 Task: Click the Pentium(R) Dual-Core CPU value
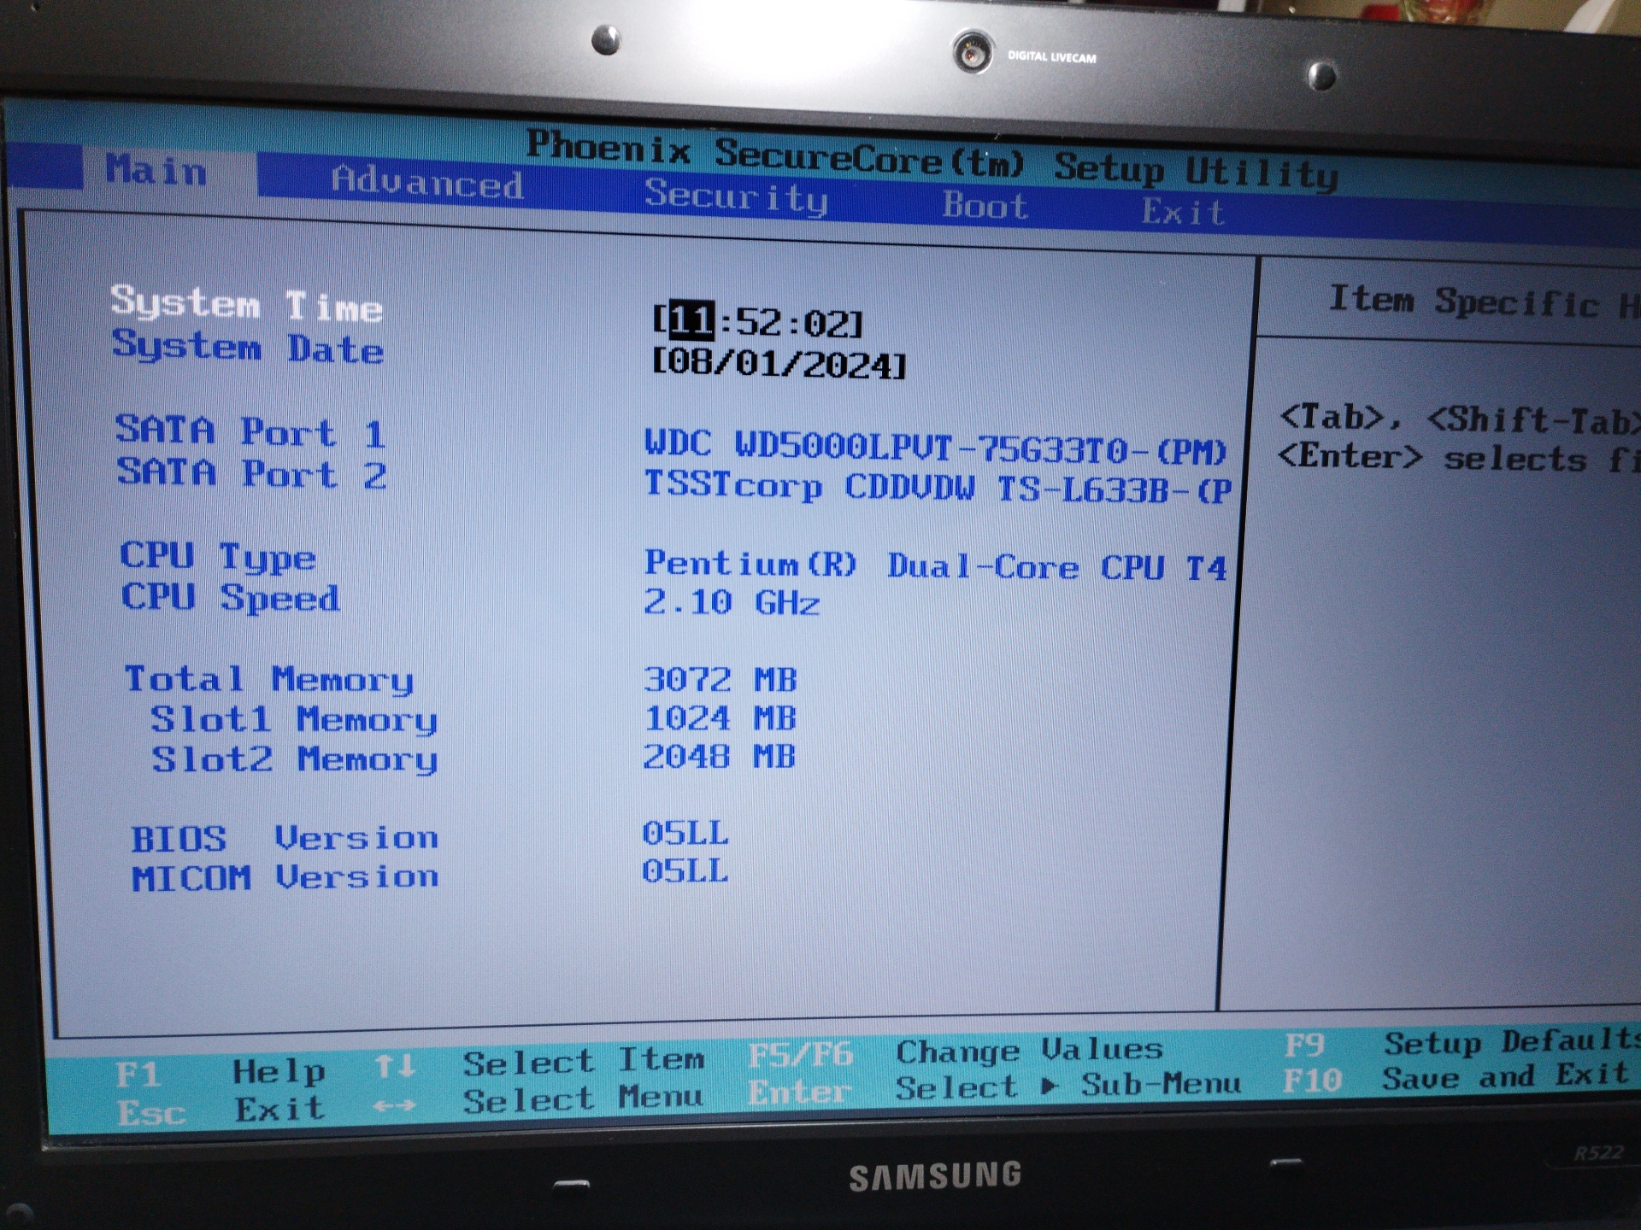tap(936, 565)
